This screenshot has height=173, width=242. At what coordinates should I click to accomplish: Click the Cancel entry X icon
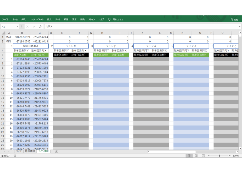27,26
